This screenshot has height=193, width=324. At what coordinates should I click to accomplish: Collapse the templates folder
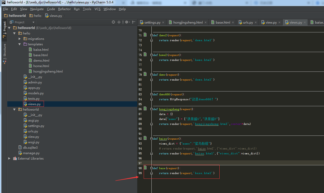click(20, 44)
